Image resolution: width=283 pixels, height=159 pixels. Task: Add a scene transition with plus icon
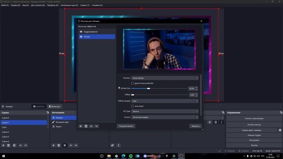(210, 122)
